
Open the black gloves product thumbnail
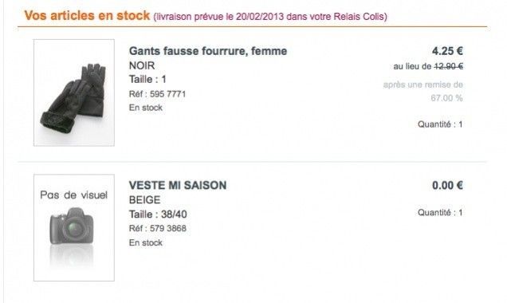(74, 92)
